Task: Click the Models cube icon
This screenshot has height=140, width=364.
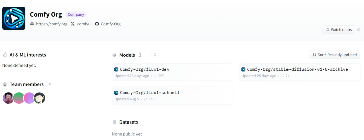Action: pos(114,55)
